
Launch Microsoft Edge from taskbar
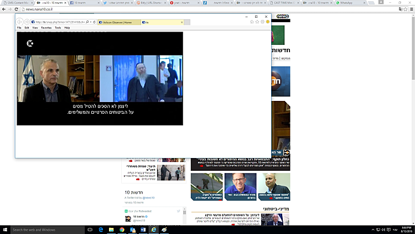101,230
